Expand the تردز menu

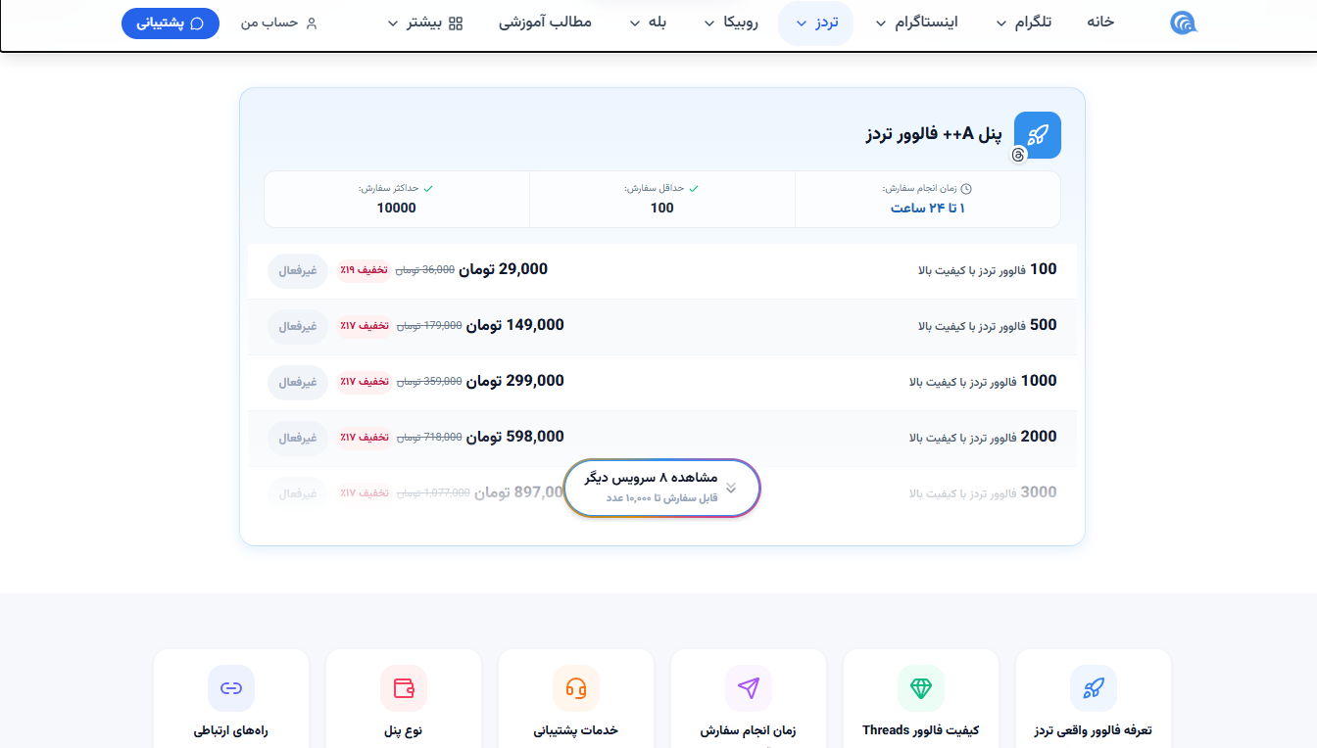click(815, 23)
